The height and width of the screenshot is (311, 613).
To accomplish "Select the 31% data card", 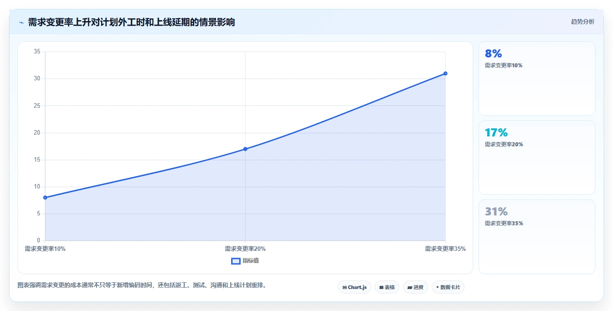I will (x=537, y=237).
